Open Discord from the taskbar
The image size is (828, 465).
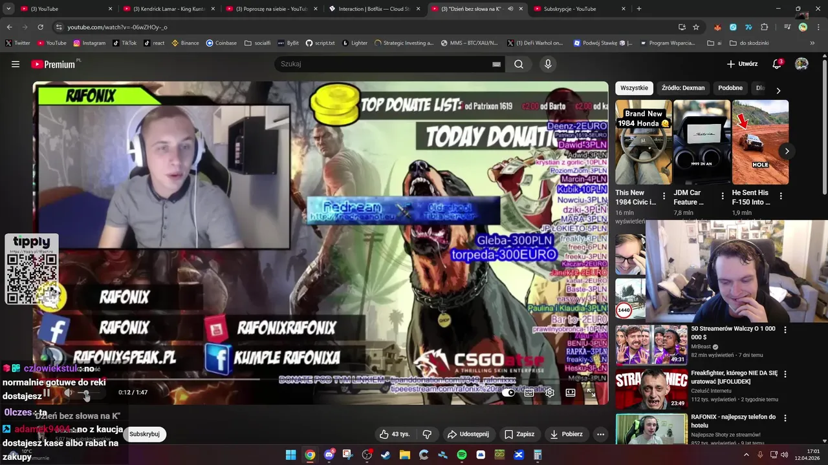tap(329, 455)
